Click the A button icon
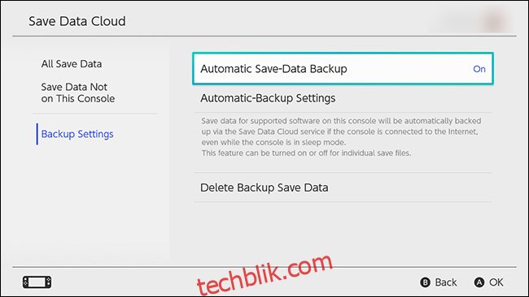 click(479, 282)
